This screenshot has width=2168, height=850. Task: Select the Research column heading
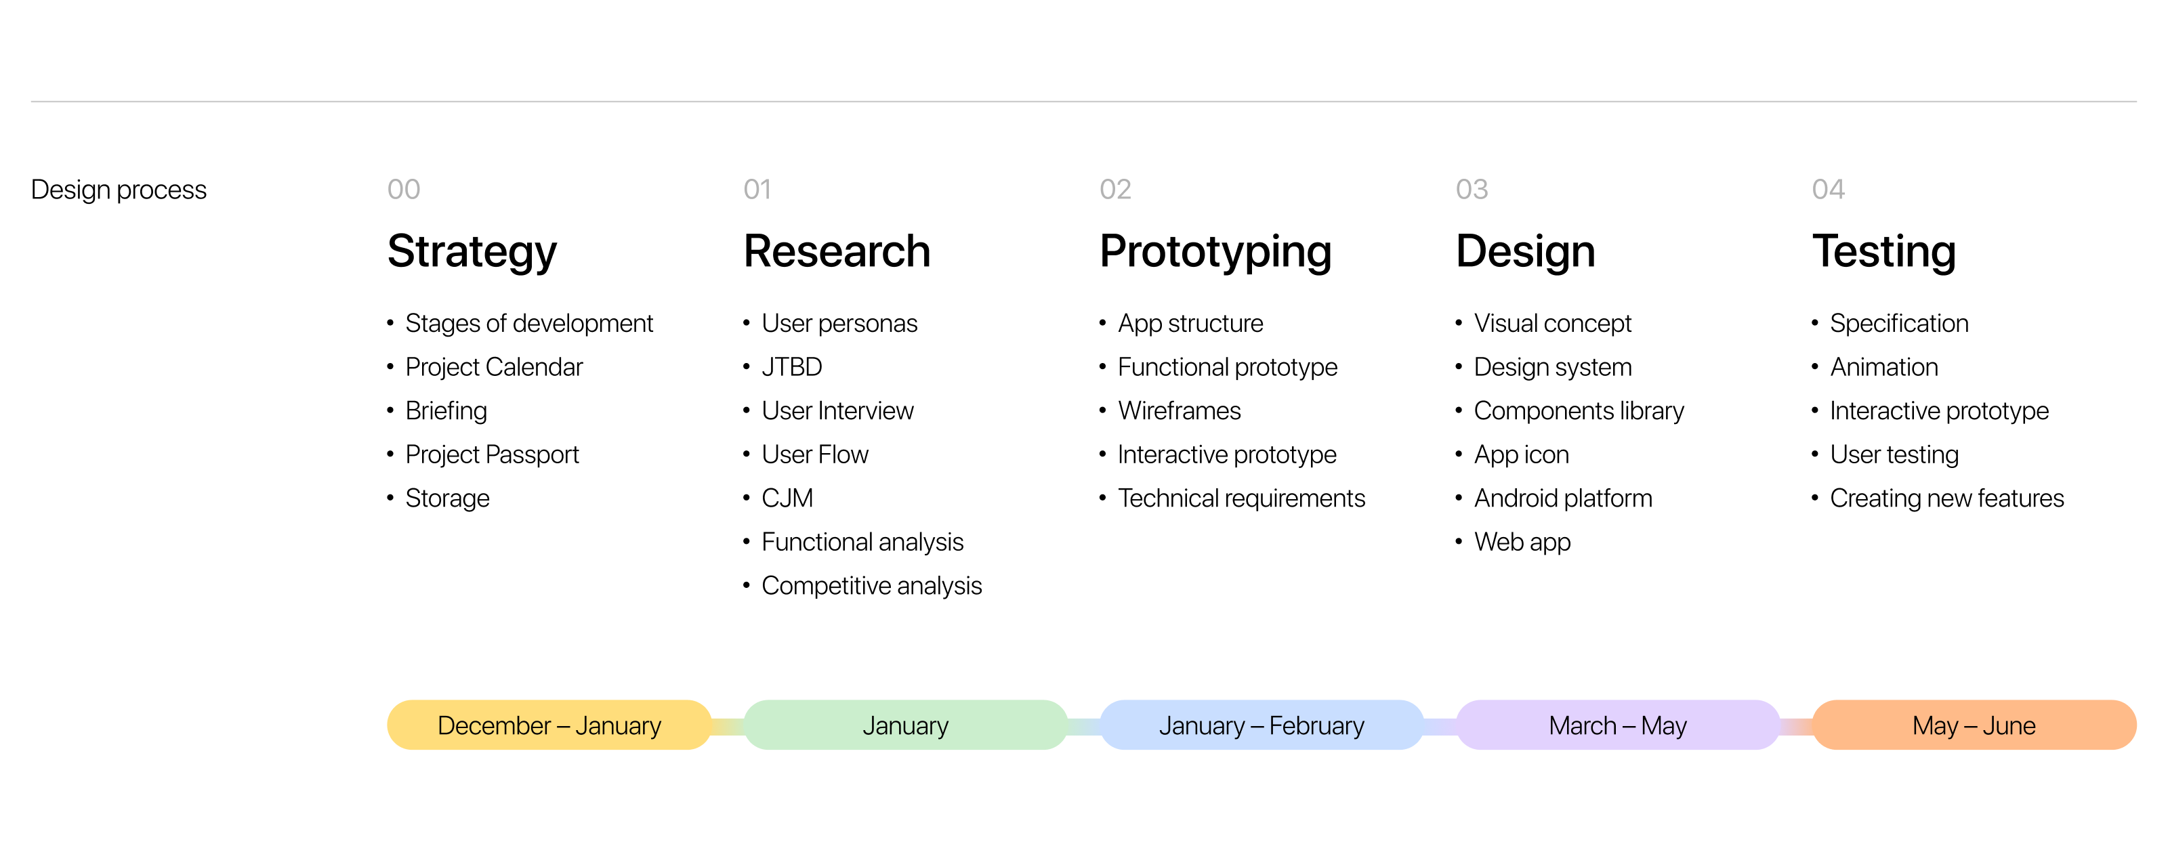(837, 251)
